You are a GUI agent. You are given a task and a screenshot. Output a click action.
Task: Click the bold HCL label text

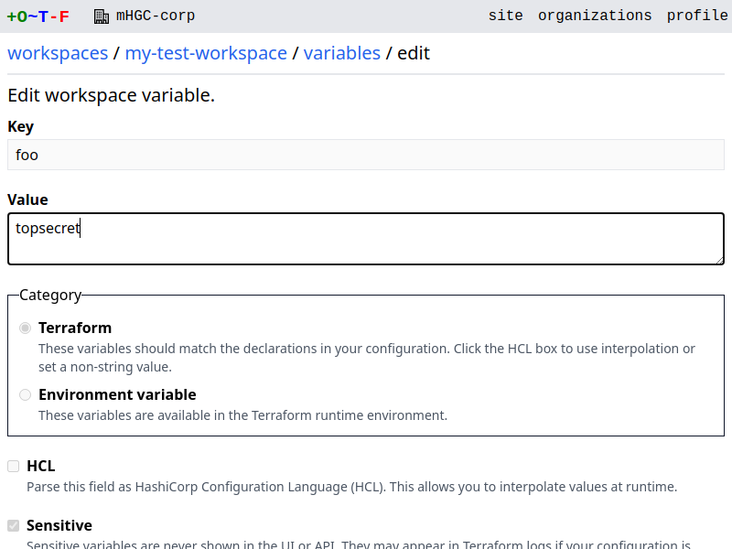coord(41,466)
